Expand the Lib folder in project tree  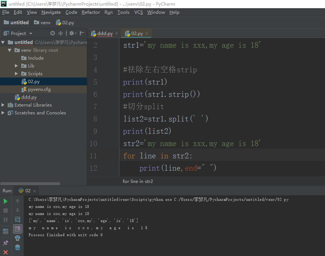pos(16,66)
